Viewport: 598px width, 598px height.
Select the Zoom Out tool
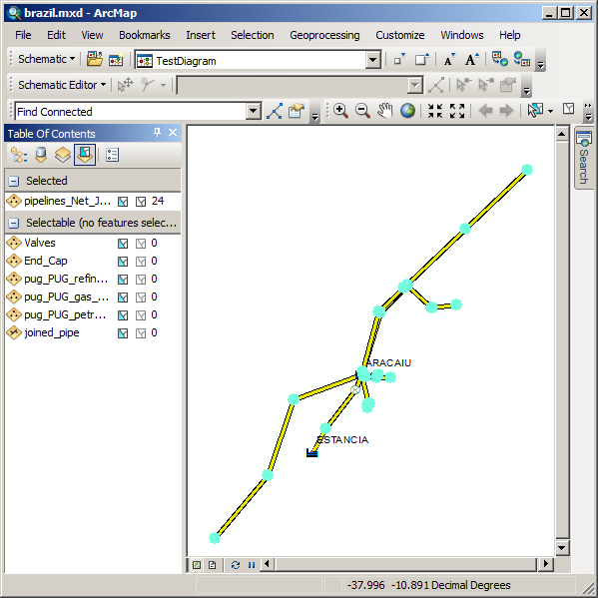pyautogui.click(x=362, y=111)
